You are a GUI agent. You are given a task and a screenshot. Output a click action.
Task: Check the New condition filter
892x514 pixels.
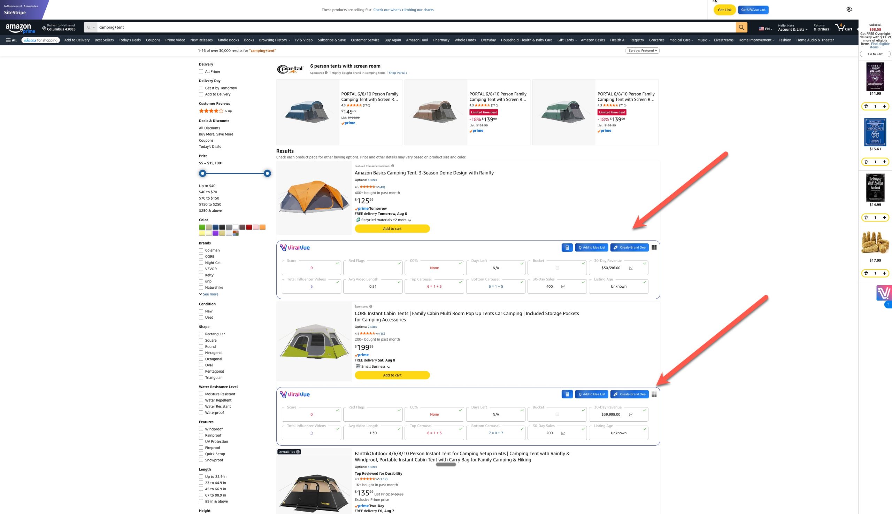point(201,311)
